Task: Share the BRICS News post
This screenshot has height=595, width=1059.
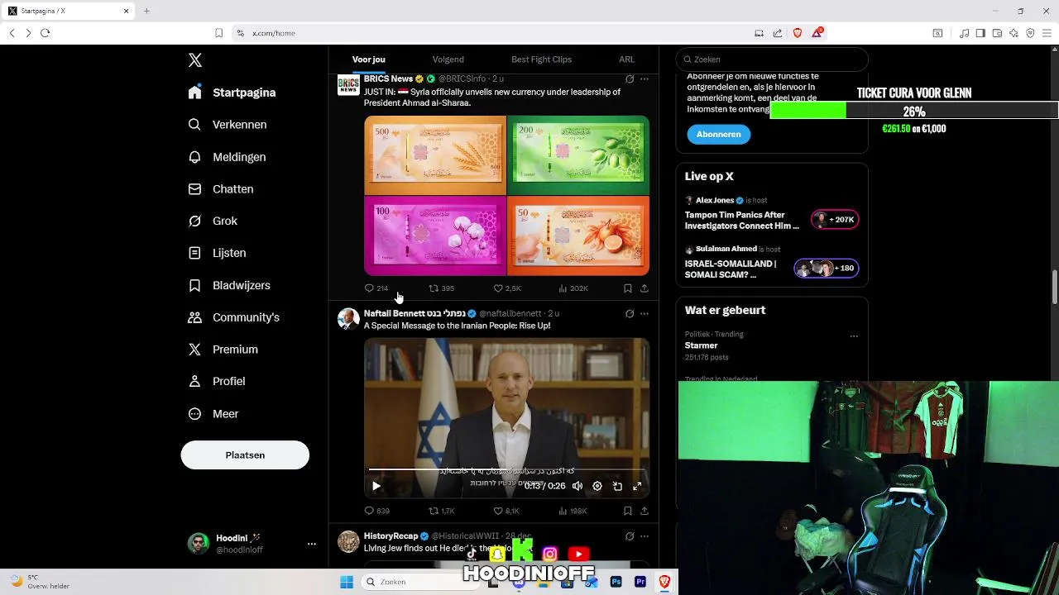Action: coord(645,288)
